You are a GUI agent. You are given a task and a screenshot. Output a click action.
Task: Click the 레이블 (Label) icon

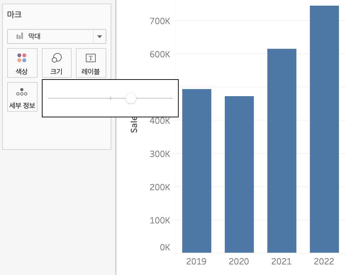[x=91, y=63]
